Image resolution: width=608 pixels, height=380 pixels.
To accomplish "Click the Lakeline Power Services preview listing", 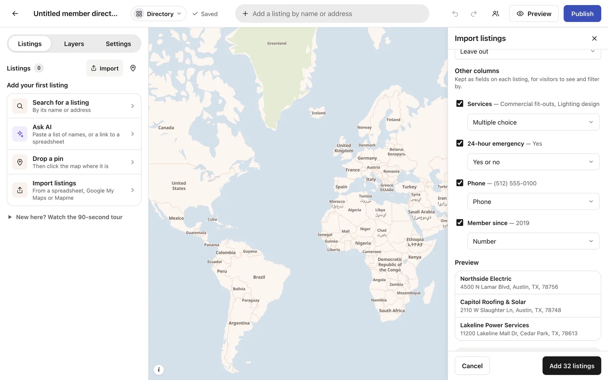I will tap(528, 329).
